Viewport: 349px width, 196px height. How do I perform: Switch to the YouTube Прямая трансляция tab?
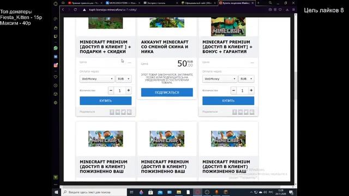[x=85, y=3]
